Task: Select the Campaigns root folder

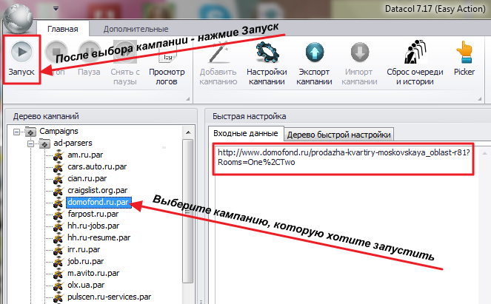Action: [59, 131]
